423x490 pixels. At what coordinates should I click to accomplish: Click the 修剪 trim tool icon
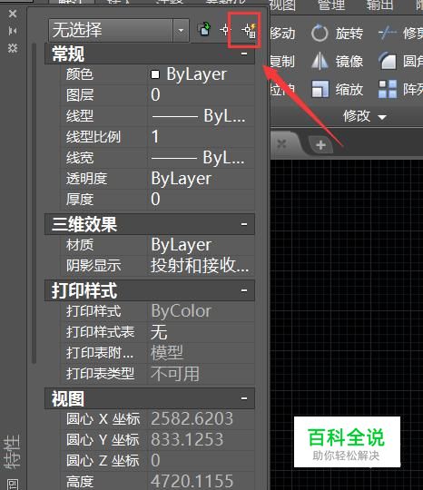388,33
